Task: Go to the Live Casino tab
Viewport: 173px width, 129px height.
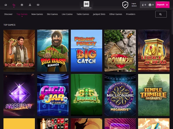Action: pos(67,14)
